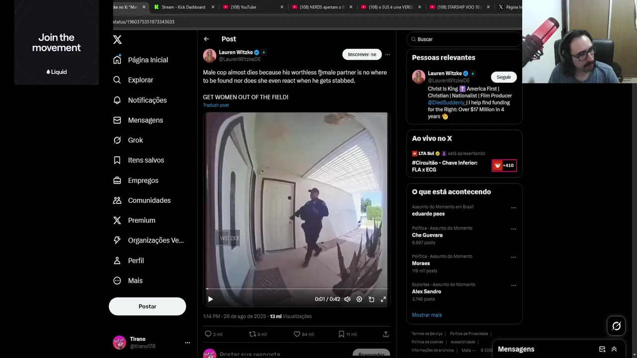
Task: Open Comunidades people icon
Action: (117, 200)
